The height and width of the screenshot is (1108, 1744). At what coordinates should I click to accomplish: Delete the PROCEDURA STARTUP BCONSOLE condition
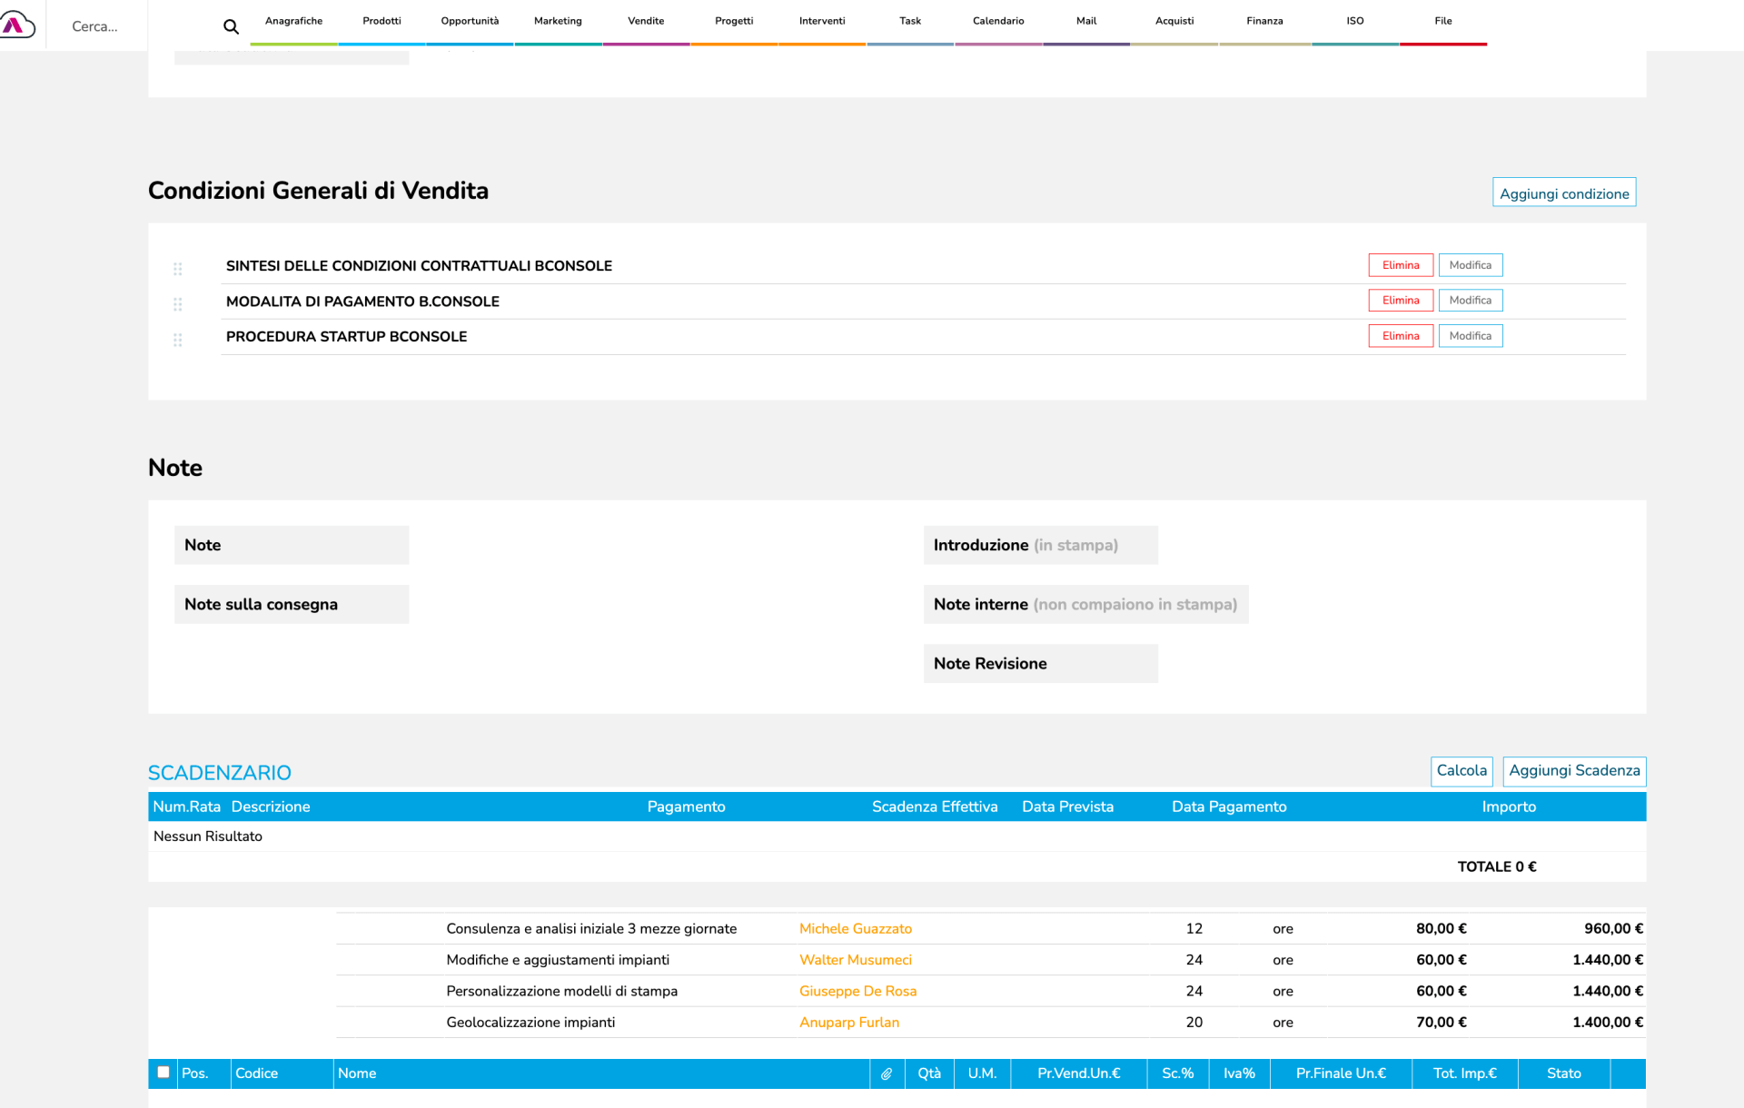(x=1400, y=336)
